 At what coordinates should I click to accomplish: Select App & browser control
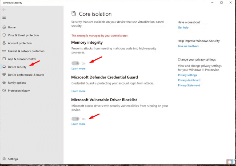click(22, 59)
